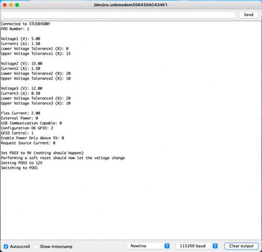
Task: Click 'Upper Voltage Tolerance3 (%): 20' line
Action: (36, 103)
